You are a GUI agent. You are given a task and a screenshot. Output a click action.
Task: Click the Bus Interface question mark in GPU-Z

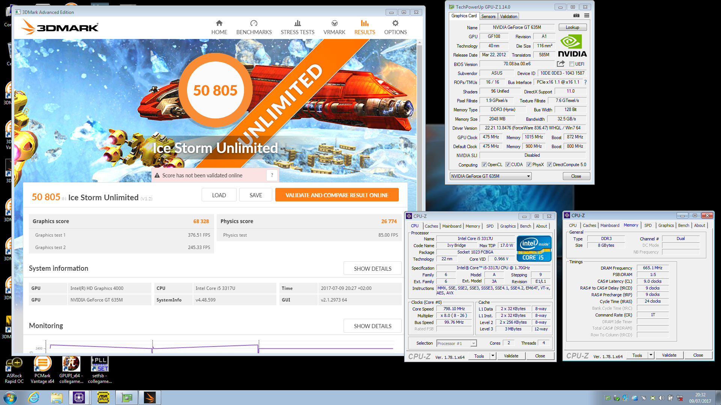coord(585,82)
